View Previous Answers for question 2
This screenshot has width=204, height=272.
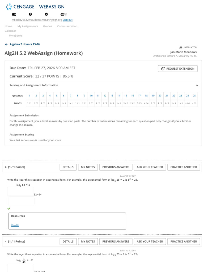(x=116, y=241)
